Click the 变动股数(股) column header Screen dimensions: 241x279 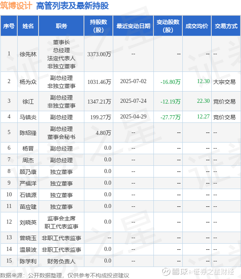pos(168,26)
